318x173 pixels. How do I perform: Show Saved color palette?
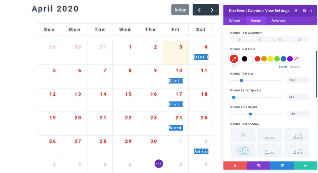(283, 67)
